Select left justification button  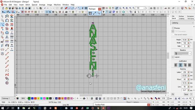coord(176,65)
